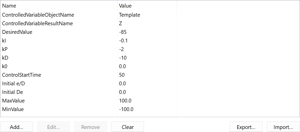Click the Template value cell
The width and height of the screenshot is (300, 132).
tap(130, 15)
